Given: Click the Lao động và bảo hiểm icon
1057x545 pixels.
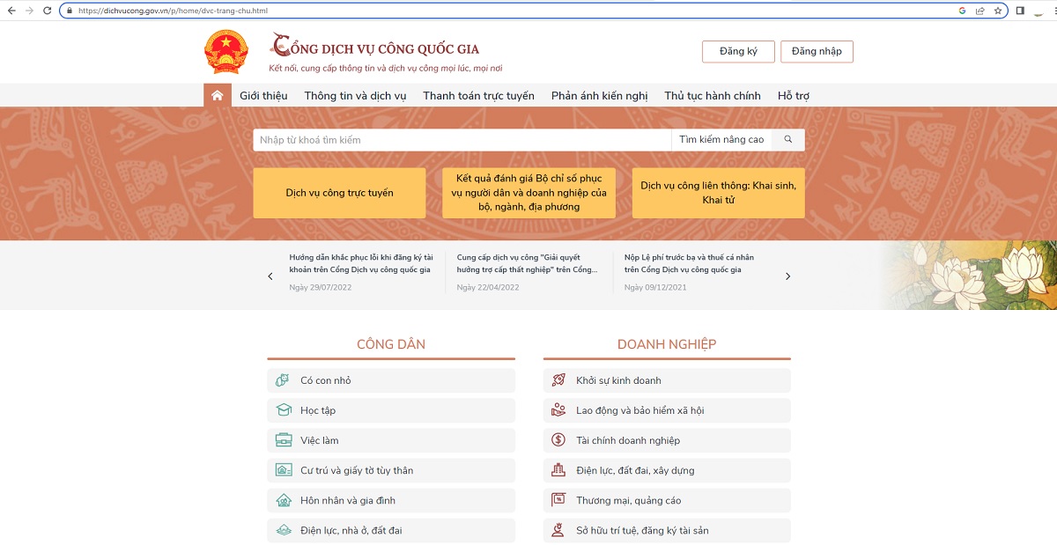Looking at the screenshot, I should [558, 410].
